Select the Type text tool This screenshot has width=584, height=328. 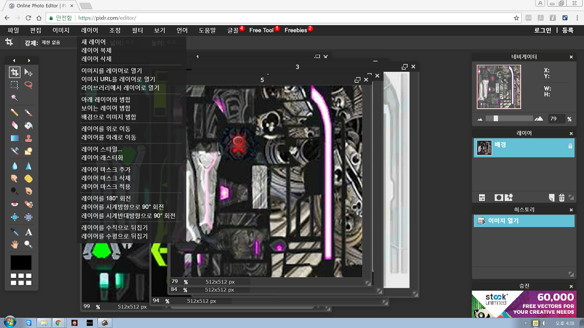pos(29,232)
